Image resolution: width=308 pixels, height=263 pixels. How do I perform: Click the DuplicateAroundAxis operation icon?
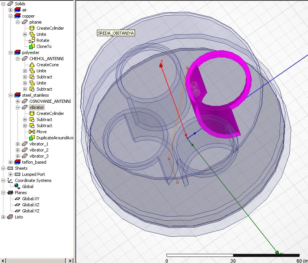click(x=32, y=138)
